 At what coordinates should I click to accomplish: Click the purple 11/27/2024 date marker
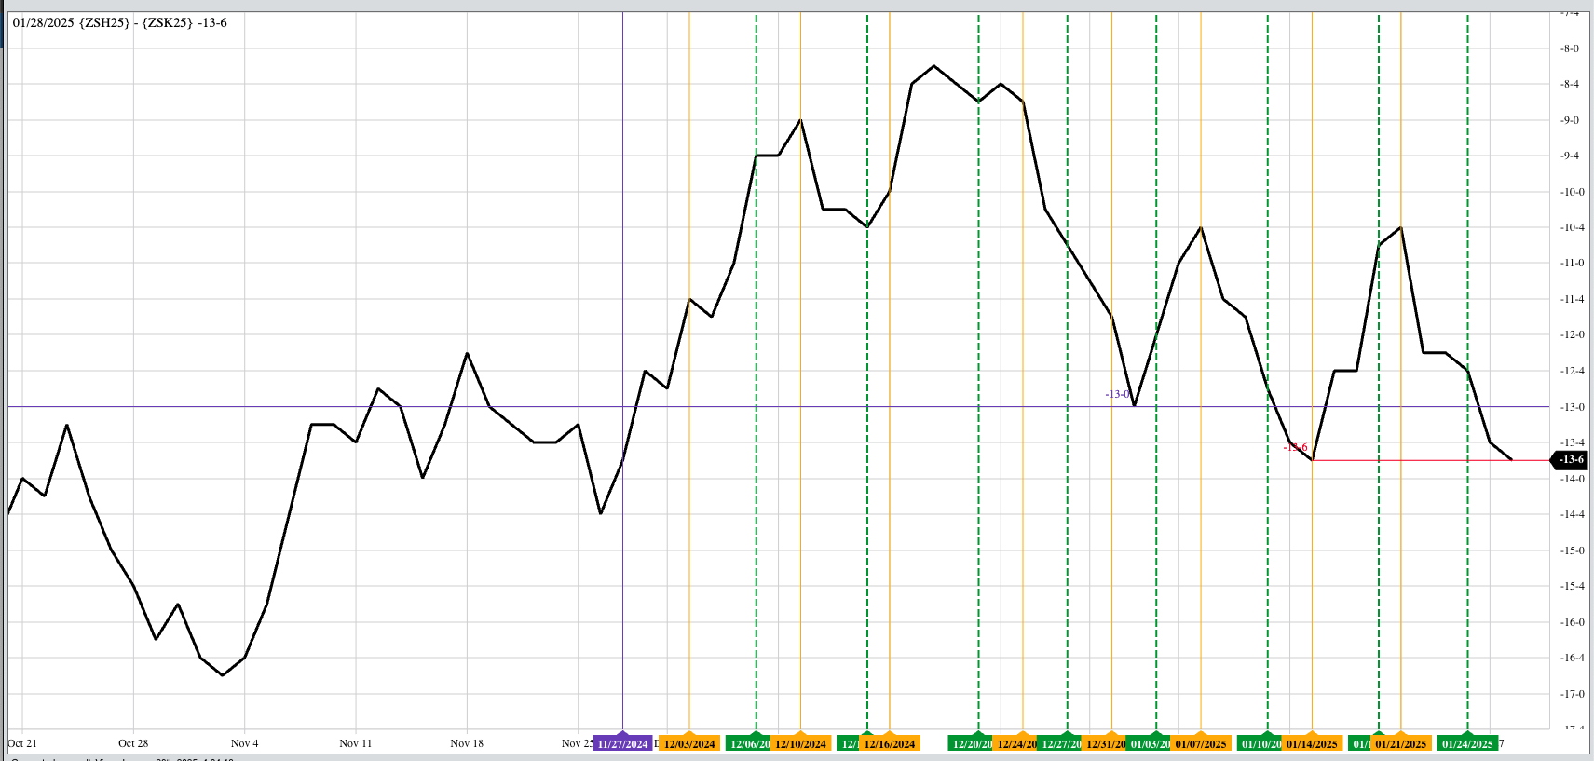[622, 743]
